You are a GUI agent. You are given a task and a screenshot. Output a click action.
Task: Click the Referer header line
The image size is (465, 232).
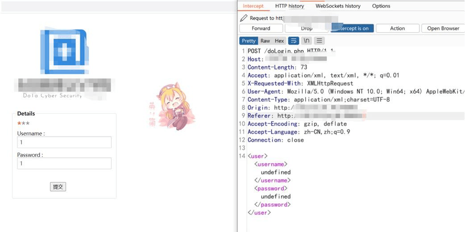pos(307,116)
